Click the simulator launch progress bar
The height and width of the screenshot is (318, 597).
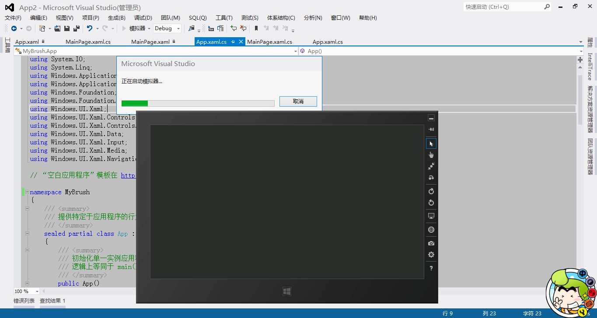[x=198, y=103]
